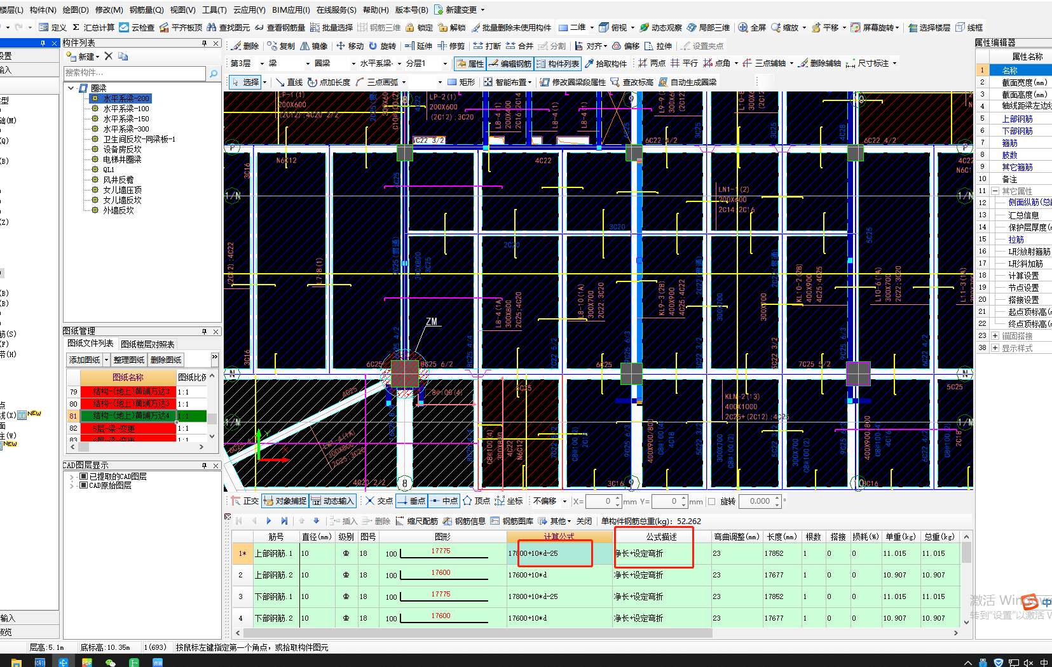Toggle 动态输入 dynamic input
1052x667 pixels.
coord(332,501)
